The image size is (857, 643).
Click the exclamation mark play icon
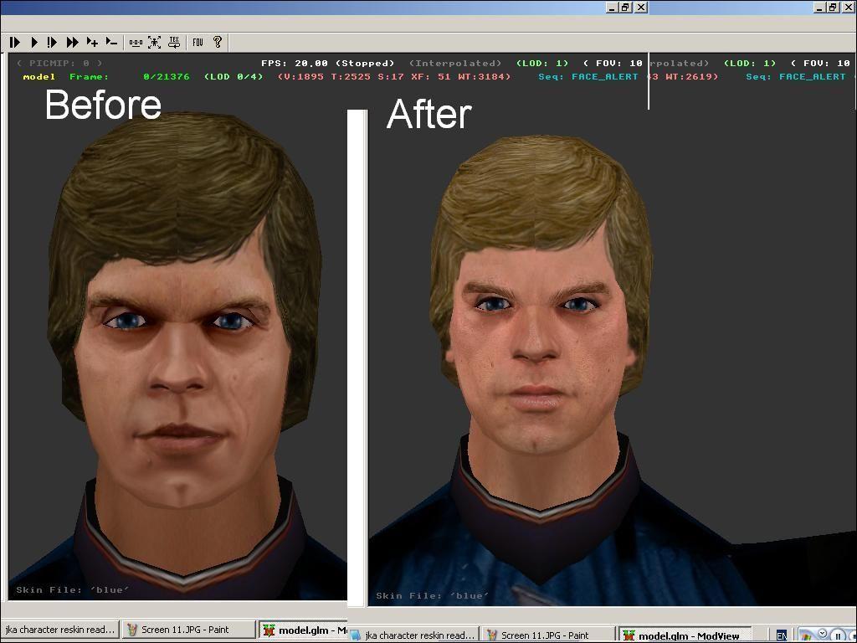(53, 42)
